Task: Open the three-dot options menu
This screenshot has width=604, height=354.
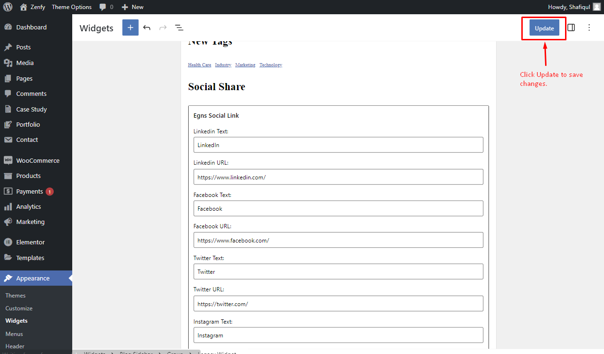Action: pyautogui.click(x=589, y=28)
